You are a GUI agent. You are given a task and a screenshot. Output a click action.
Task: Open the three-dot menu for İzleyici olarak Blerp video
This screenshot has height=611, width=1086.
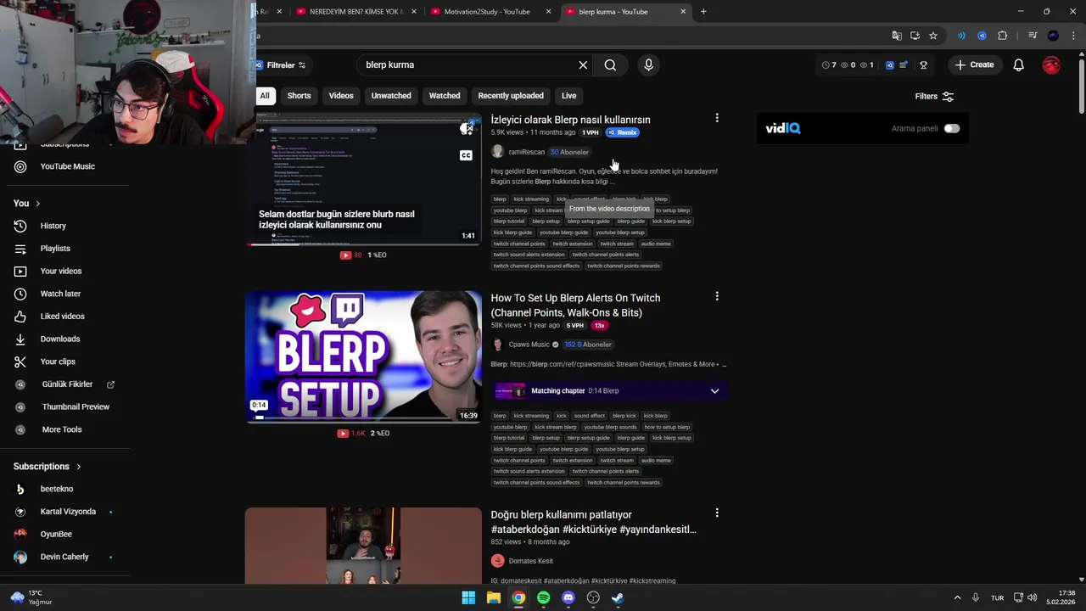pyautogui.click(x=717, y=119)
